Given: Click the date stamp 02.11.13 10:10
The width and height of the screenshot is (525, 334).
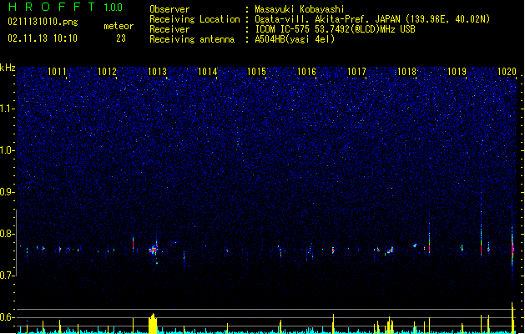Looking at the screenshot, I should coord(43,38).
